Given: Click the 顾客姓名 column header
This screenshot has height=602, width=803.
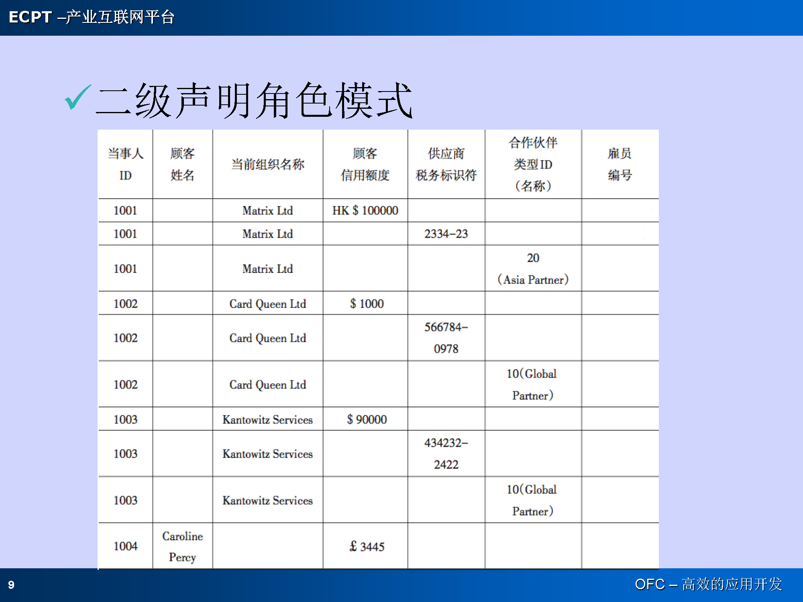Looking at the screenshot, I should 182,164.
